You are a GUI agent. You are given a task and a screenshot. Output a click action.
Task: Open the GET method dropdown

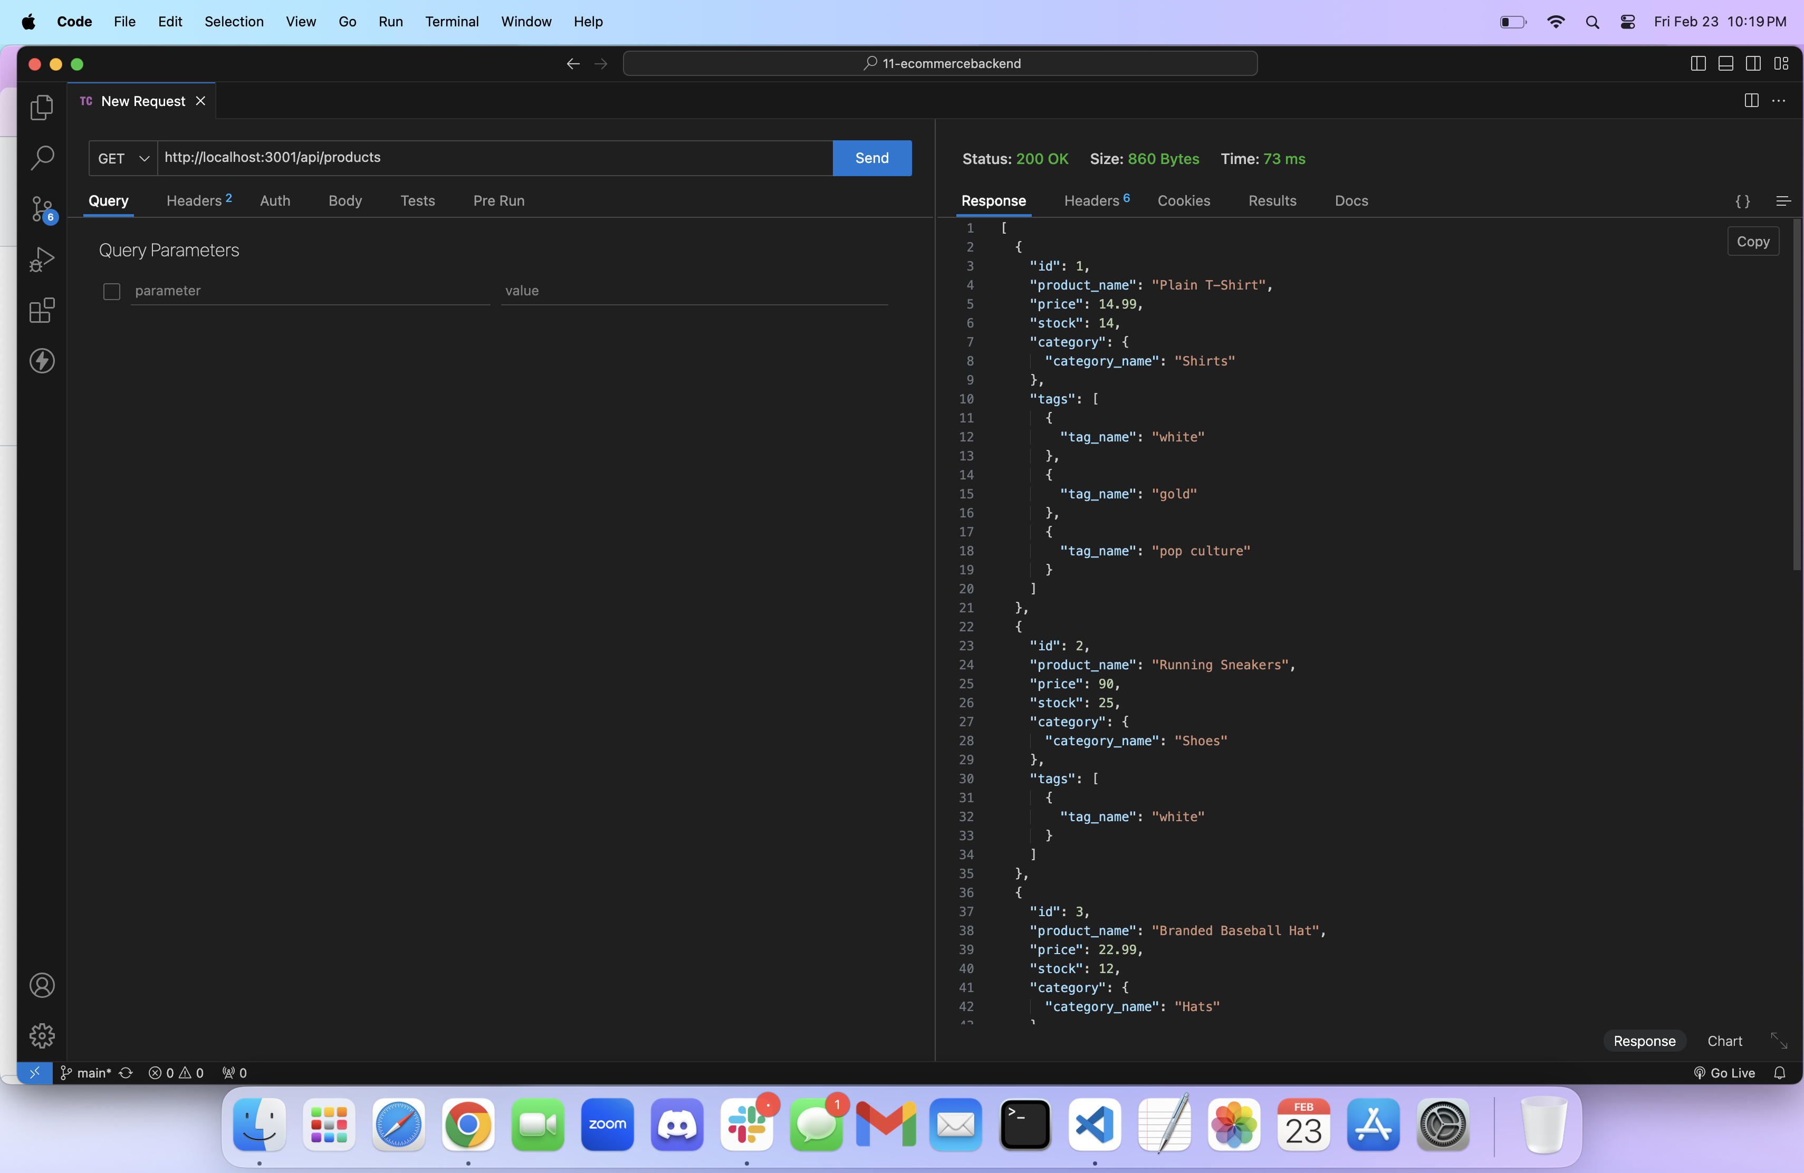[123, 158]
